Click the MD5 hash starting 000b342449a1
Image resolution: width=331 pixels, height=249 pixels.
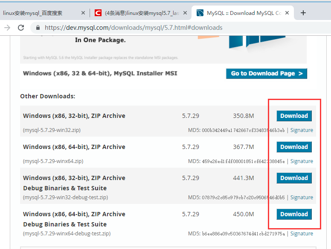[x=243, y=130]
